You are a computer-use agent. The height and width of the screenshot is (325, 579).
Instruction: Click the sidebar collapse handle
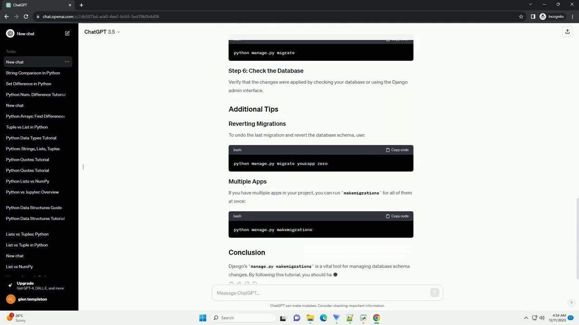[x=83, y=167]
